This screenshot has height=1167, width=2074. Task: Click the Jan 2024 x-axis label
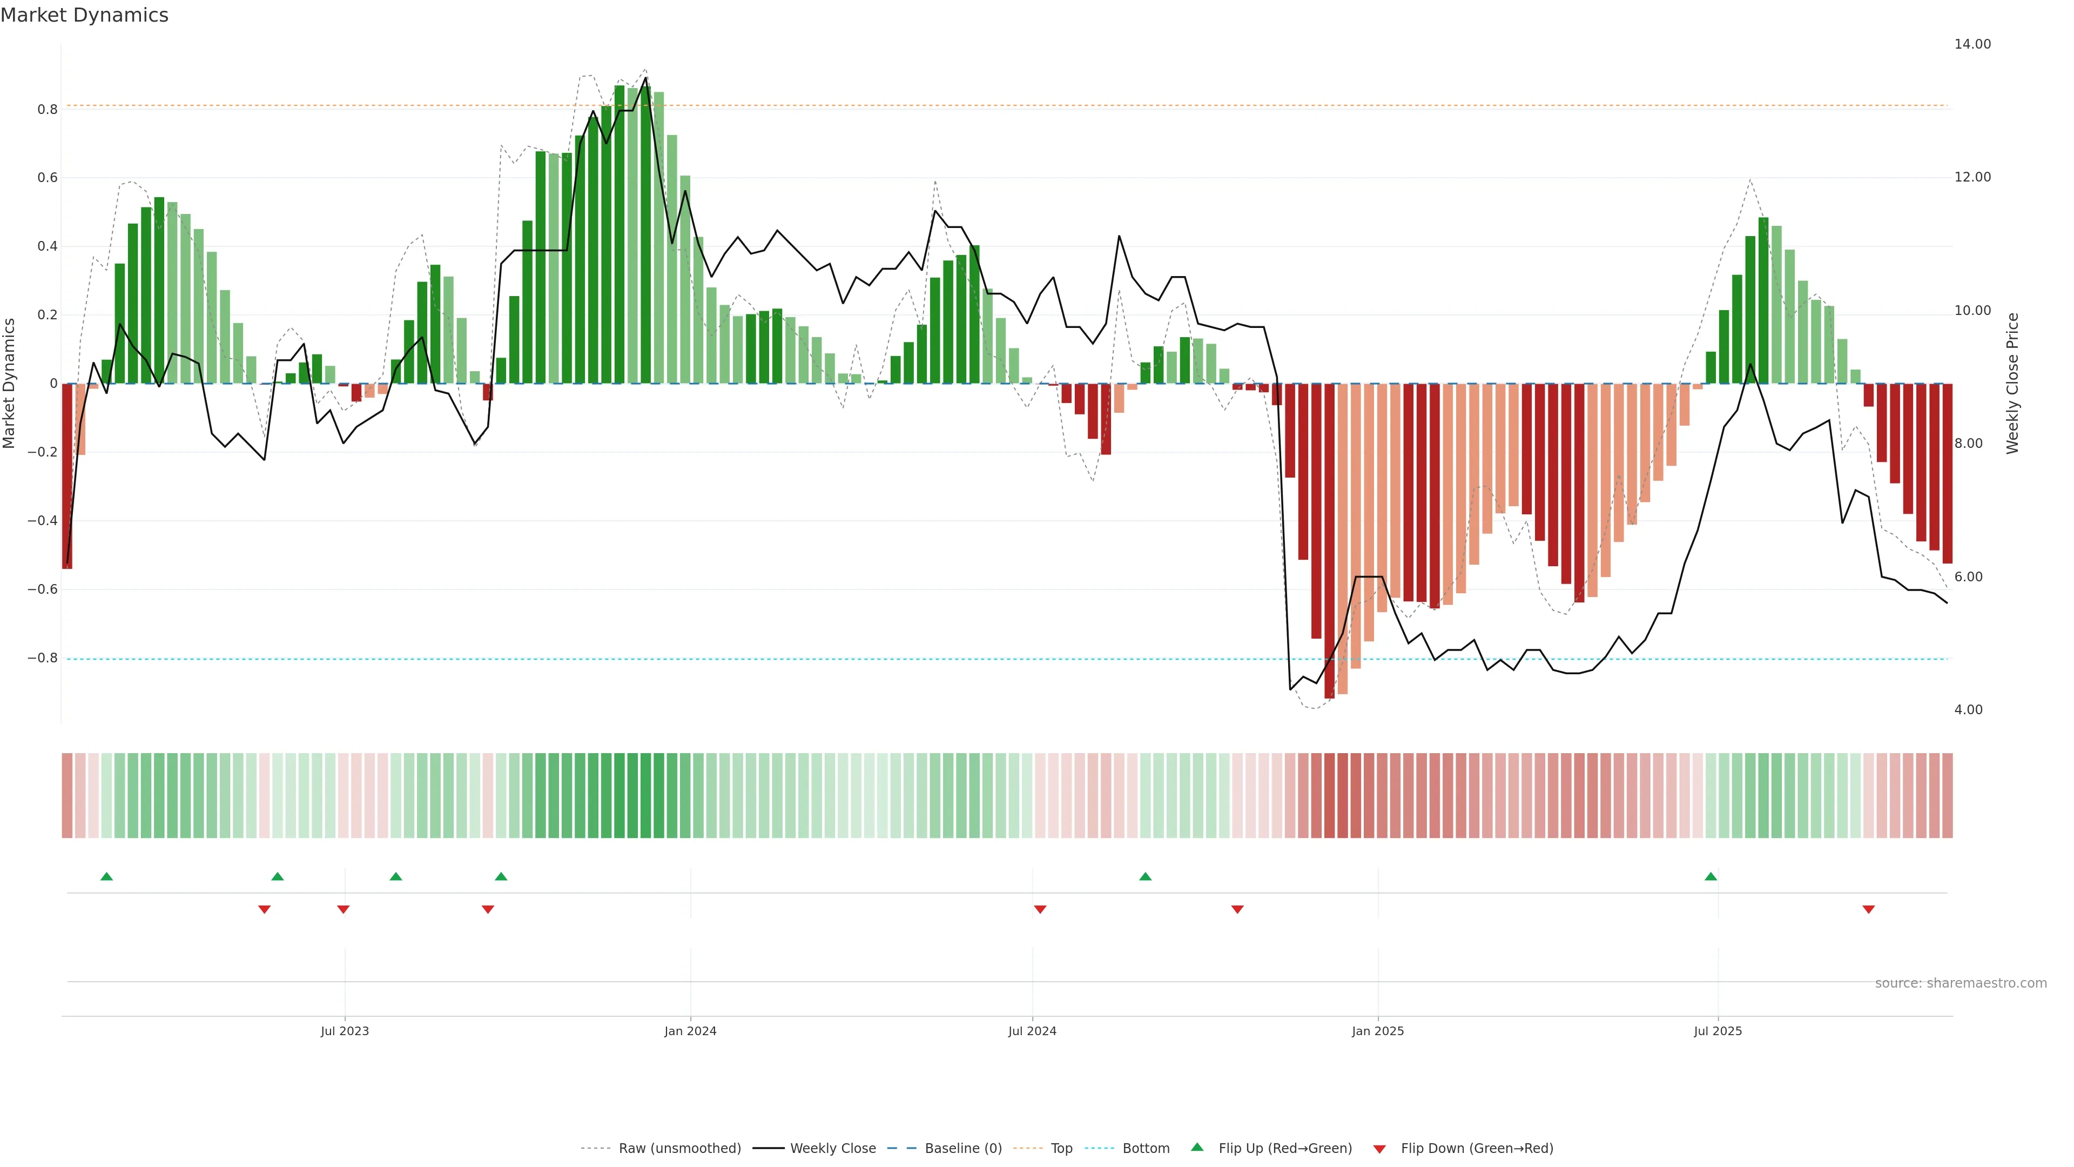click(690, 1031)
